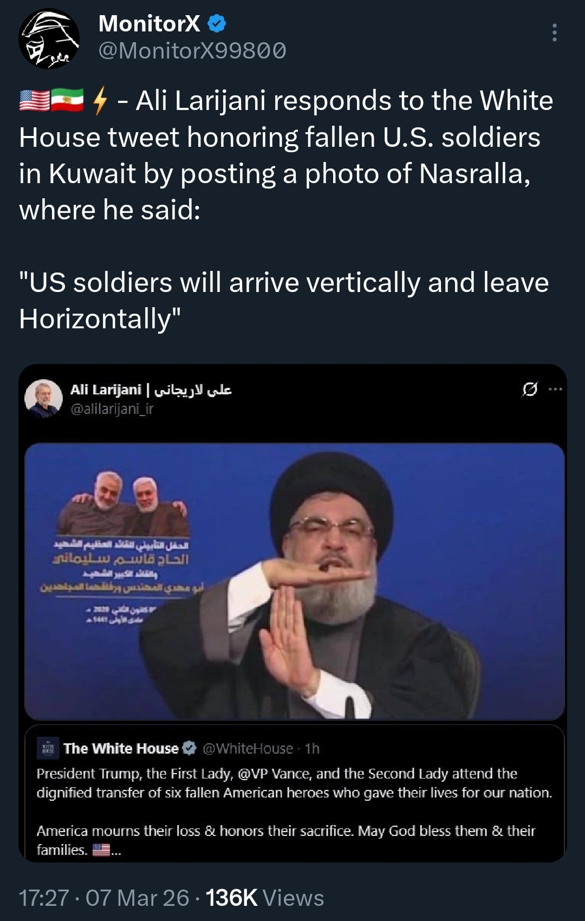Expand the truncated White House tweet text
This screenshot has height=921, width=585.
point(116,851)
